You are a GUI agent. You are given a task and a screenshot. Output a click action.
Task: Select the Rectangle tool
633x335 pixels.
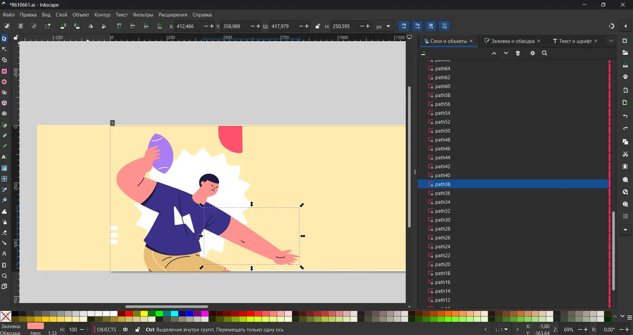(4, 71)
